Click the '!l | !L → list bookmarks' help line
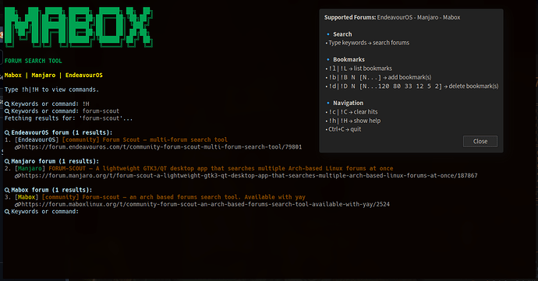 tap(359, 68)
